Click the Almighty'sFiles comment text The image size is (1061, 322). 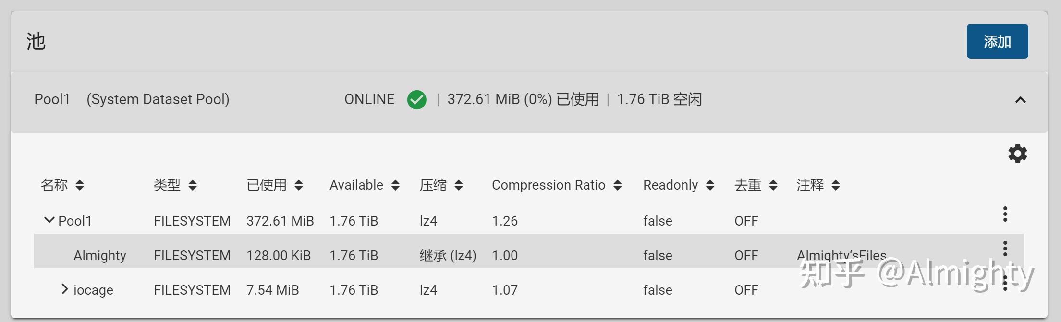(x=841, y=255)
